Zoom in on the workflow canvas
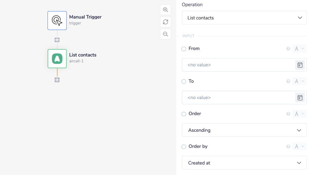This screenshot has width=311, height=175. coord(165,10)
